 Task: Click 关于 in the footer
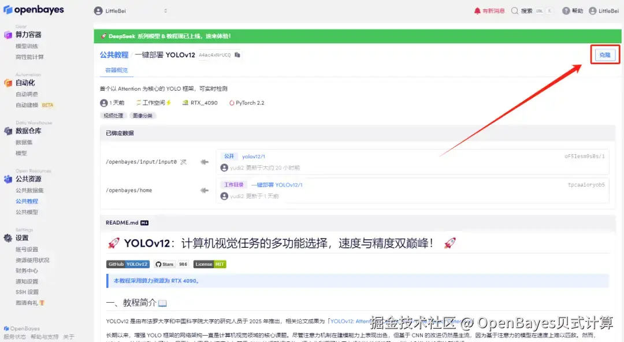tap(68, 337)
